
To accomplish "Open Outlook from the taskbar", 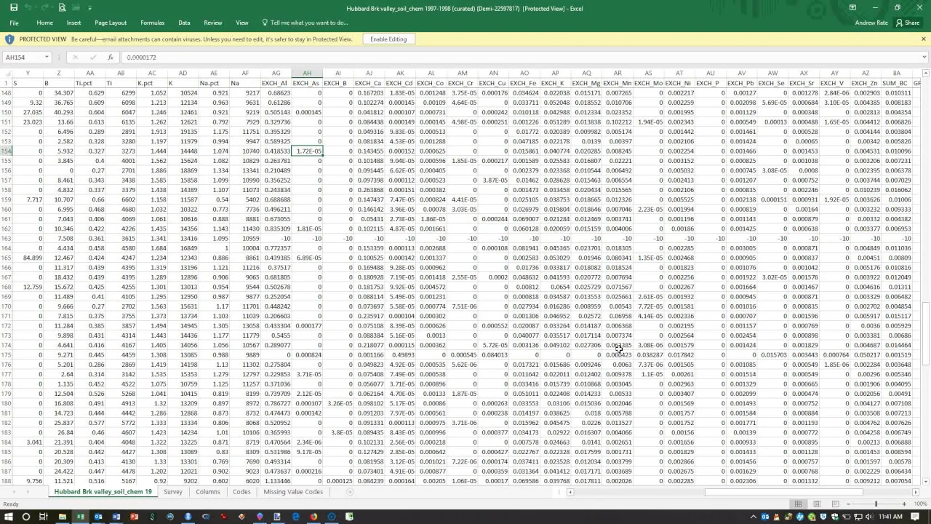I will [98, 517].
